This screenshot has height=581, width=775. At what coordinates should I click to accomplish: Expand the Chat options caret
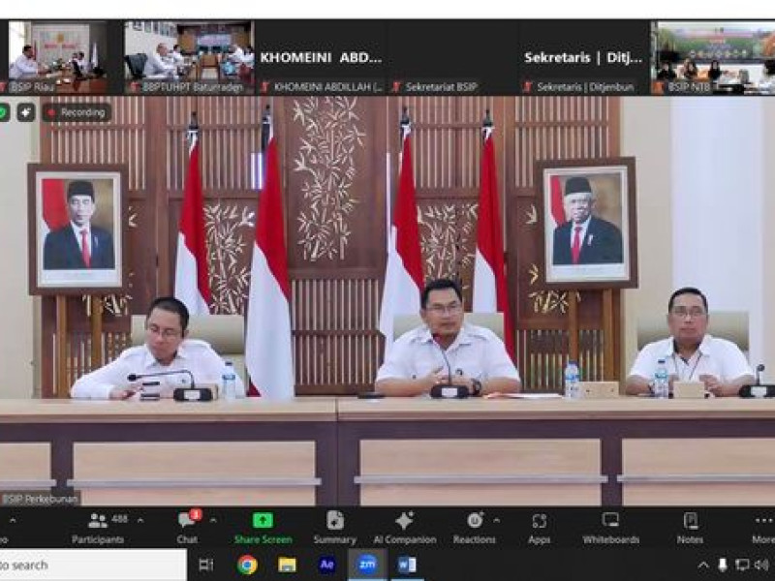pyautogui.click(x=213, y=520)
